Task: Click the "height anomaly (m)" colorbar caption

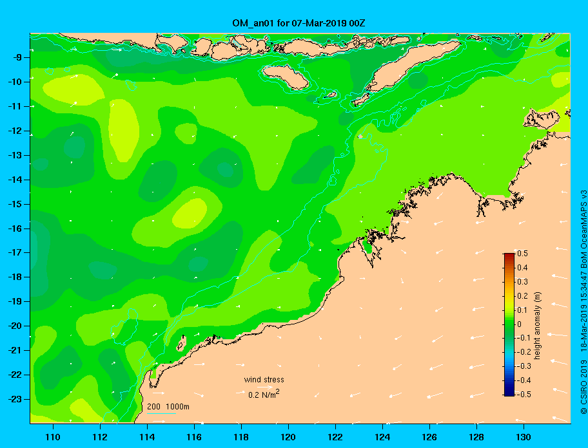Action: 538,325
